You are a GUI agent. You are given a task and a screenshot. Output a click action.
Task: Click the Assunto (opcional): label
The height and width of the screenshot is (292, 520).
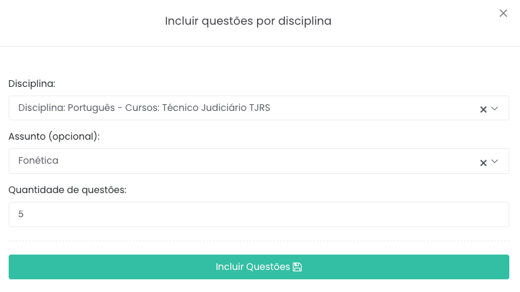54,136
